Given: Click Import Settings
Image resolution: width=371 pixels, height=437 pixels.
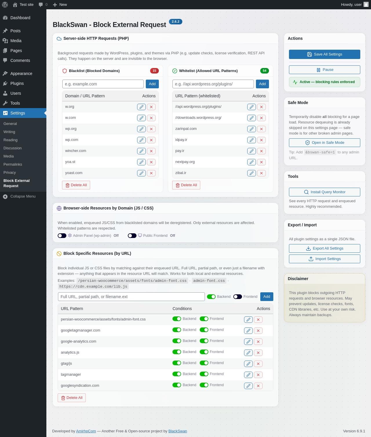Looking at the screenshot, I should (325, 259).
